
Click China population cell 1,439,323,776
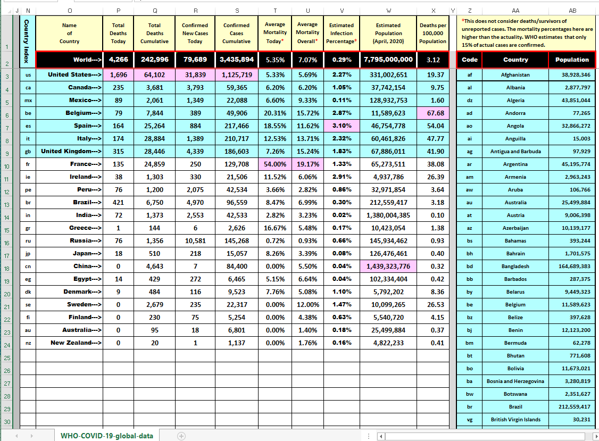[388, 267]
